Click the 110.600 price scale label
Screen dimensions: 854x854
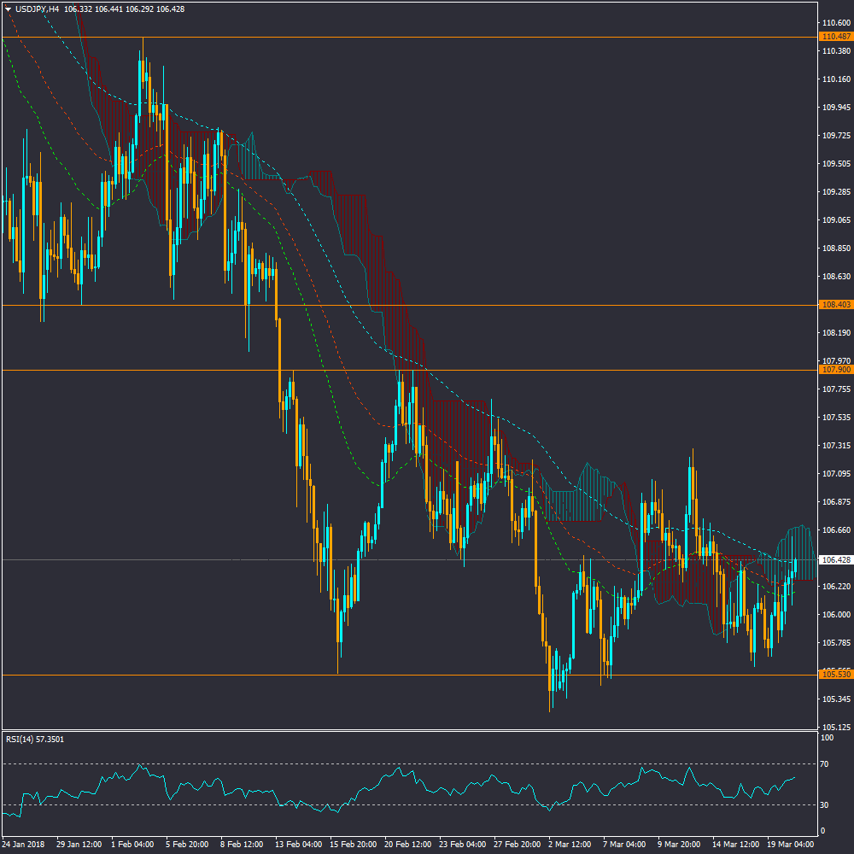(835, 23)
